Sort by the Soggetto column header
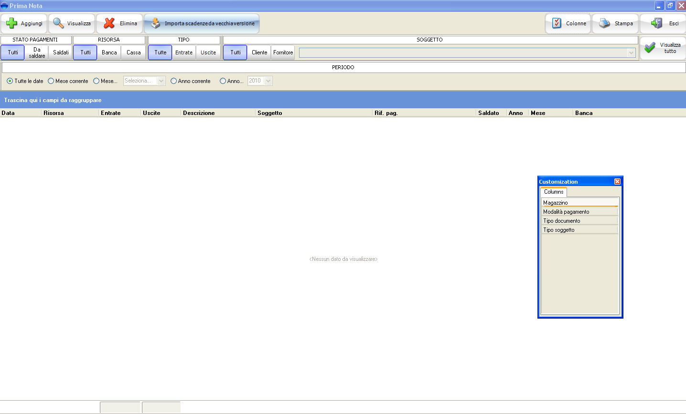686x414 pixels. [x=314, y=113]
